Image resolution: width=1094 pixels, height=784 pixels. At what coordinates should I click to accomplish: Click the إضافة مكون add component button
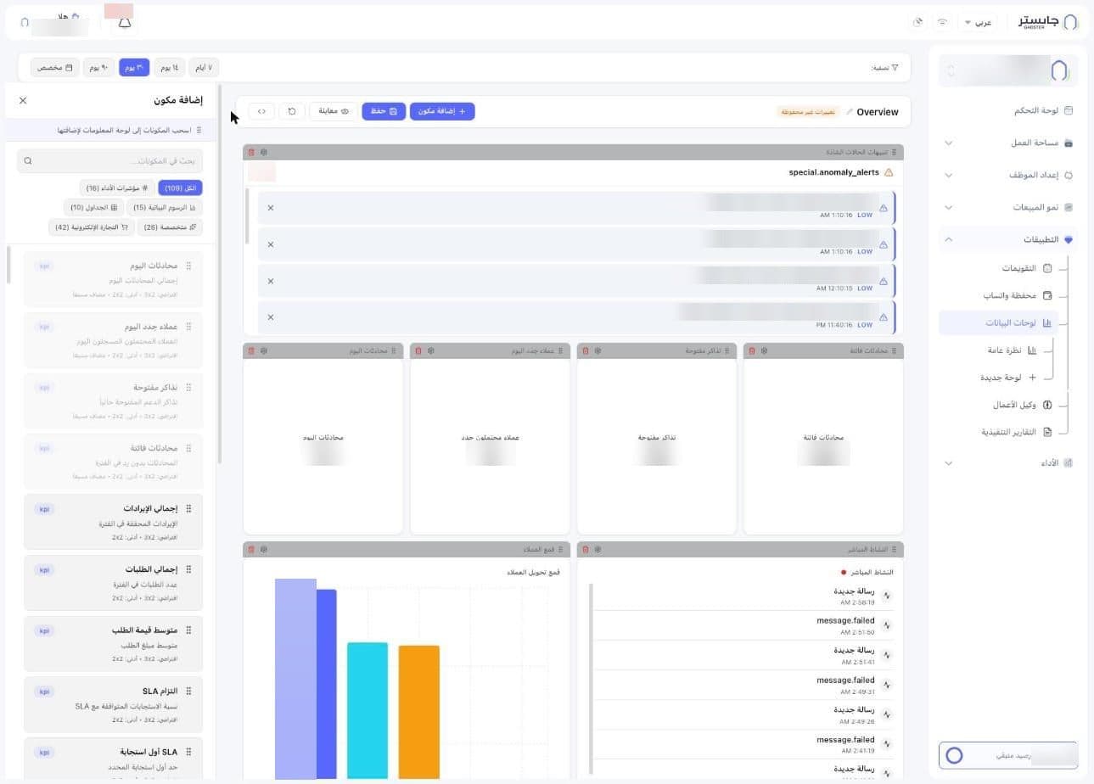click(x=442, y=111)
